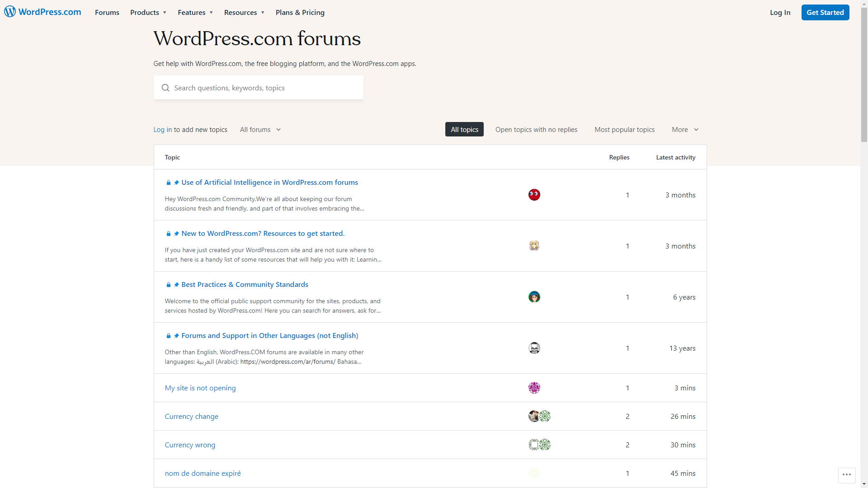
Task: Click avatar beside Other Languages topic
Action: coord(534,348)
